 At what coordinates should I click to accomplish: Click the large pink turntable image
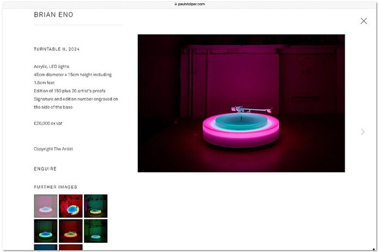point(241,103)
